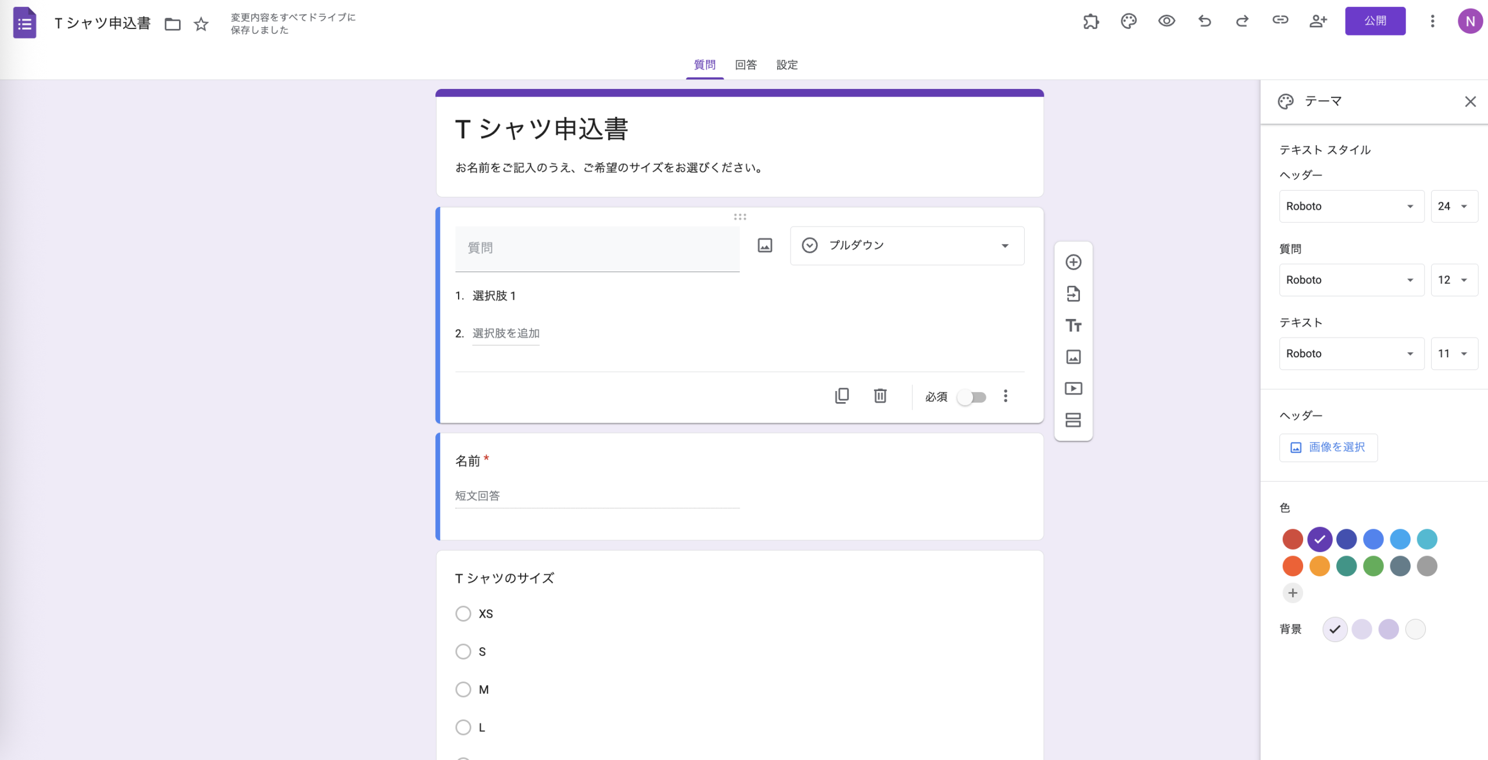Duplicate the pulldown question
This screenshot has width=1488, height=760.
tap(842, 396)
